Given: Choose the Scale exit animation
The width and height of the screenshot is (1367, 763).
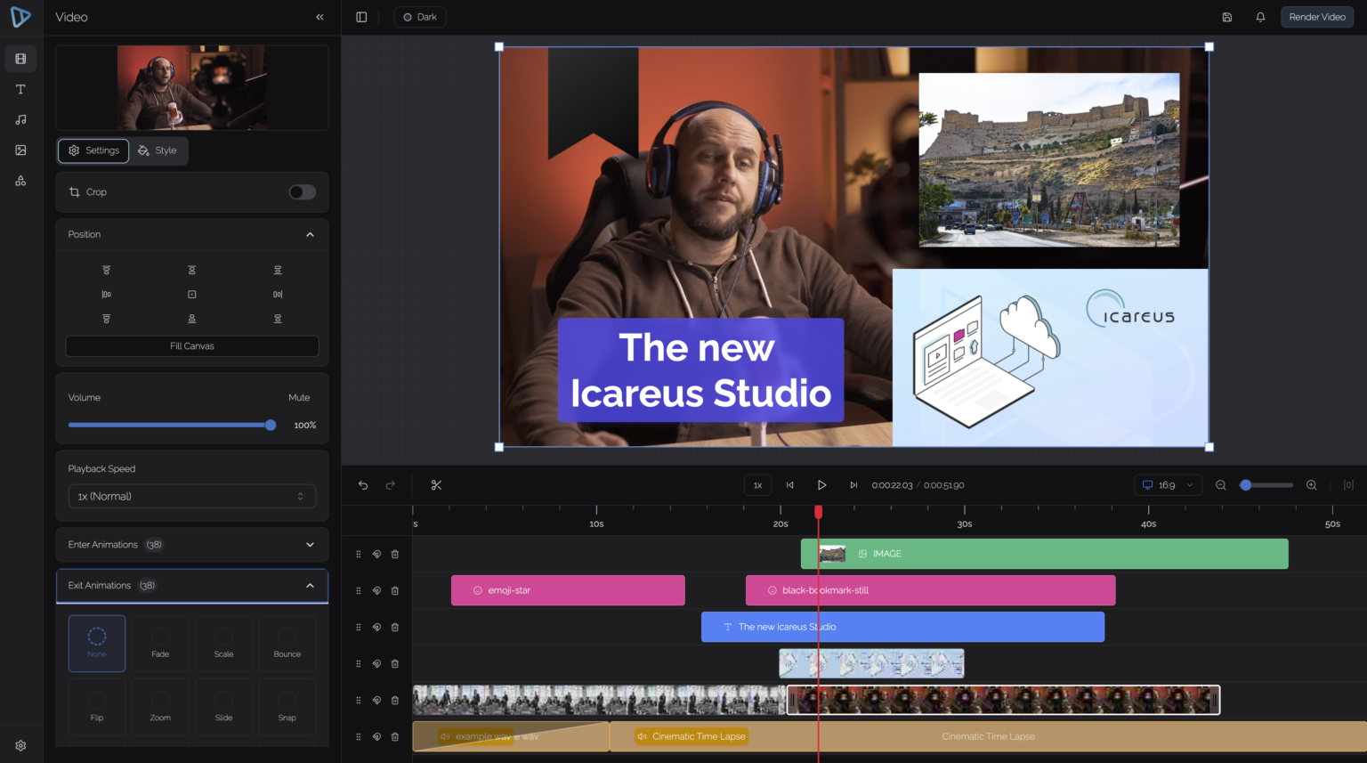Looking at the screenshot, I should [223, 643].
